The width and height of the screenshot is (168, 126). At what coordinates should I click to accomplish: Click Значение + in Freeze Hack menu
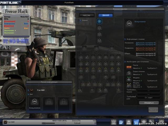[10, 30]
